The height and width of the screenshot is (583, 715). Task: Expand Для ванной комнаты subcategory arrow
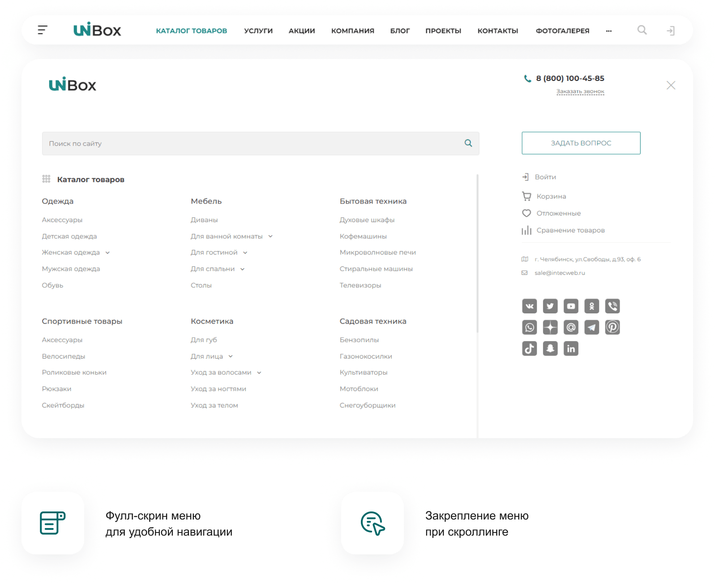[x=270, y=237]
